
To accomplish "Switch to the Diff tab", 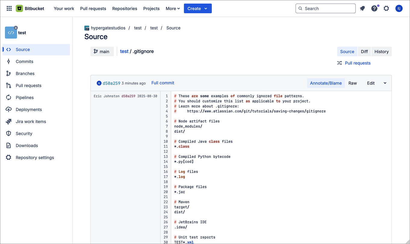I will pyautogui.click(x=364, y=52).
